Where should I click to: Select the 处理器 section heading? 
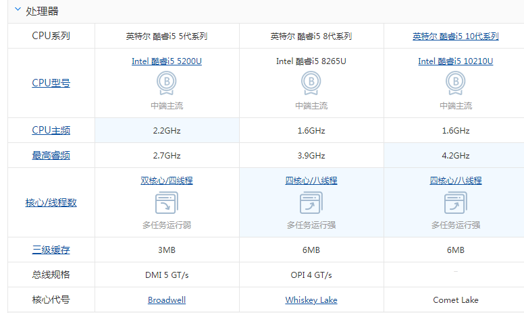click(42, 11)
